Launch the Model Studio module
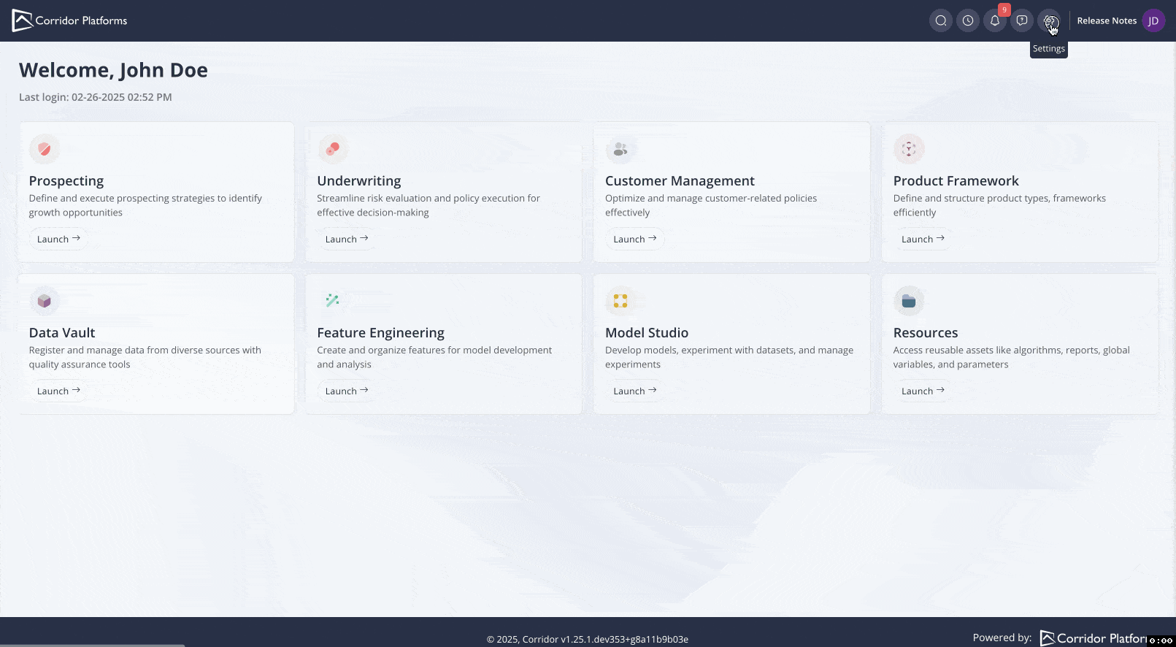This screenshot has height=647, width=1176. click(634, 391)
